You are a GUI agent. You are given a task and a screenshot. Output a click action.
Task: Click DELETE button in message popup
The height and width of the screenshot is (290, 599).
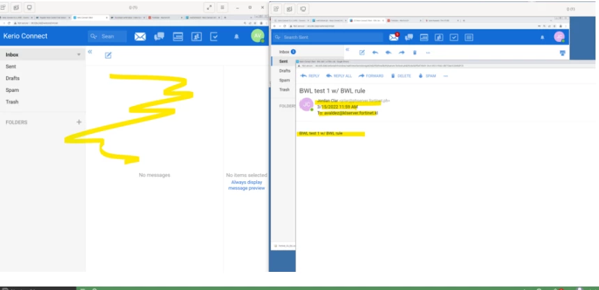(x=400, y=76)
